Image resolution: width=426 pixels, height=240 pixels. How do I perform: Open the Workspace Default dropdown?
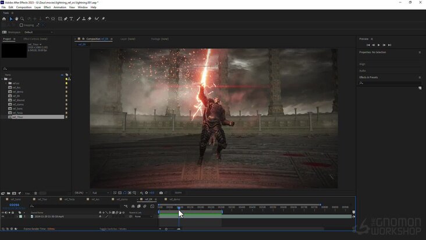click(38, 32)
